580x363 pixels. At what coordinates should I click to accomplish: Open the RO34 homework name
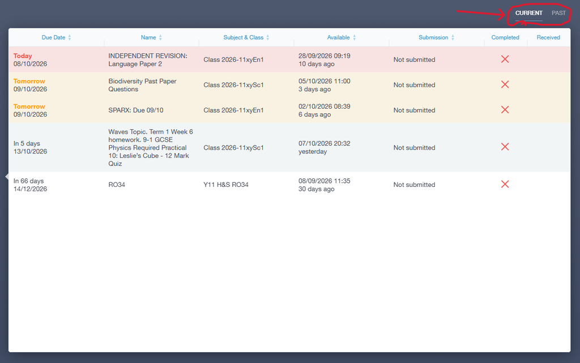117,185
